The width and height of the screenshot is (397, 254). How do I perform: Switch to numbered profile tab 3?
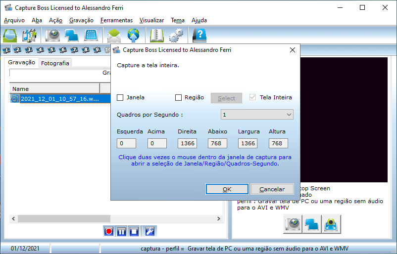pyautogui.click(x=29, y=50)
